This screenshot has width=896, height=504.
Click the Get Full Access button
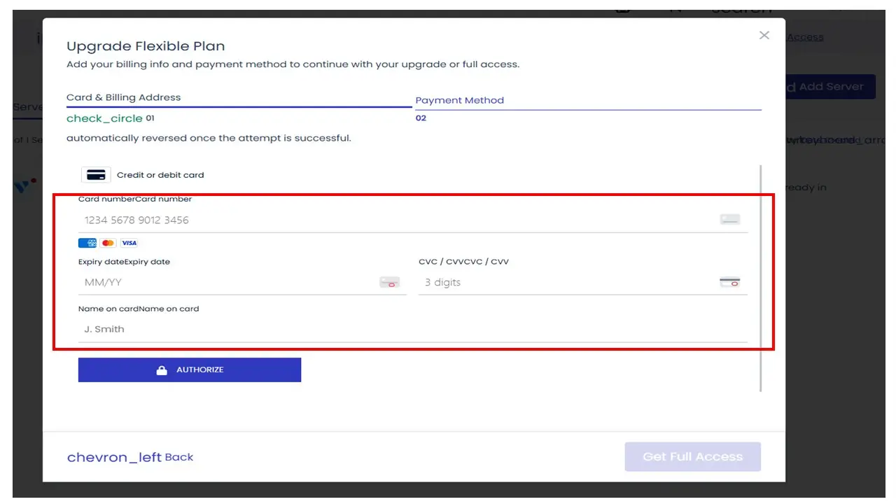(x=693, y=456)
